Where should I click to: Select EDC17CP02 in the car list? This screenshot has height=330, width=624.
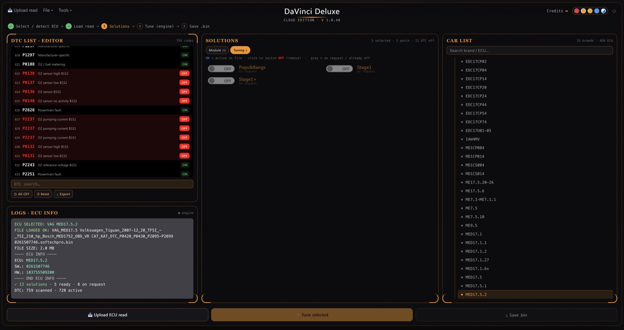point(535,62)
